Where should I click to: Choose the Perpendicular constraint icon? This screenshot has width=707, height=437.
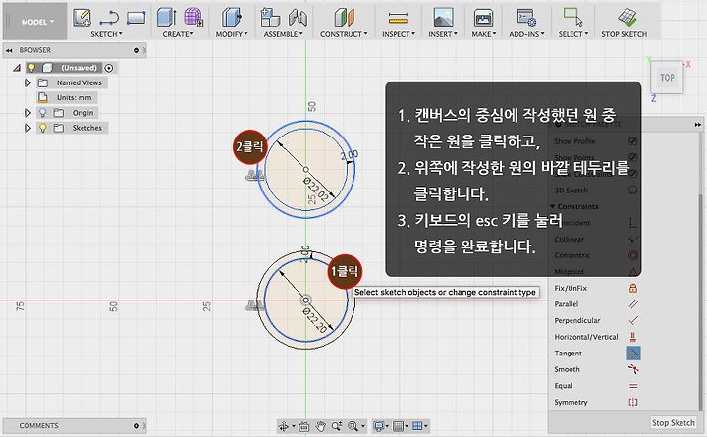click(633, 320)
